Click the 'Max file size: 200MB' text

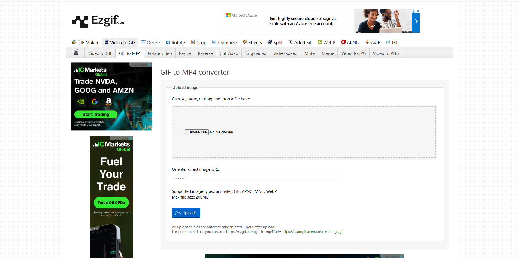coord(190,197)
